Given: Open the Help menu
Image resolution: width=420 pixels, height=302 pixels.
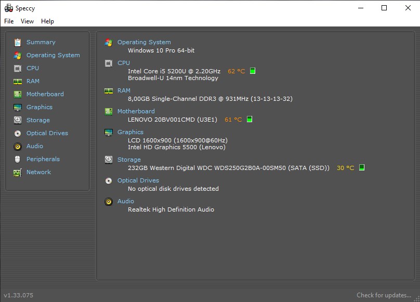Looking at the screenshot, I should [x=47, y=21].
